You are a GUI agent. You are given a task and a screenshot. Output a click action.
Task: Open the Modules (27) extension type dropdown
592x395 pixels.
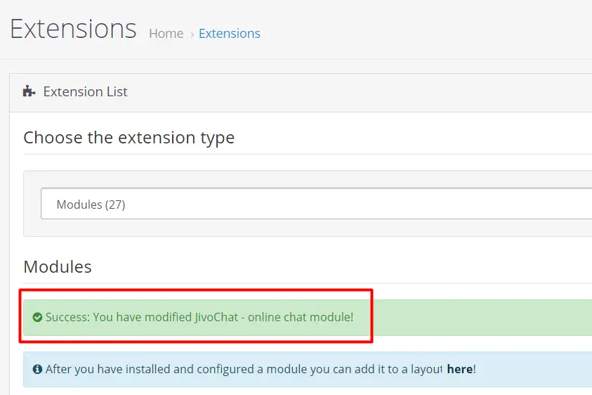click(316, 205)
